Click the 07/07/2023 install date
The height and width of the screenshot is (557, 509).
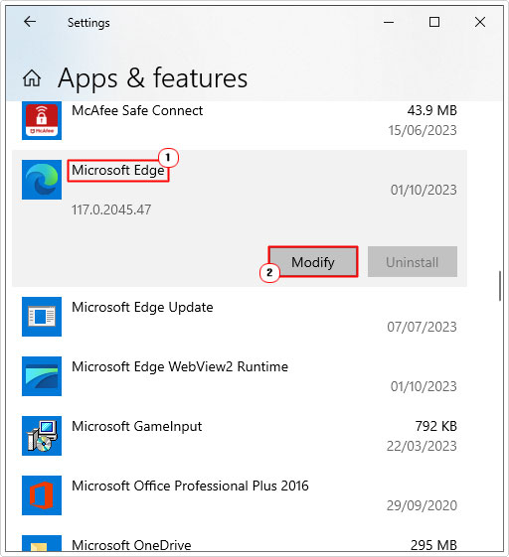pos(422,327)
